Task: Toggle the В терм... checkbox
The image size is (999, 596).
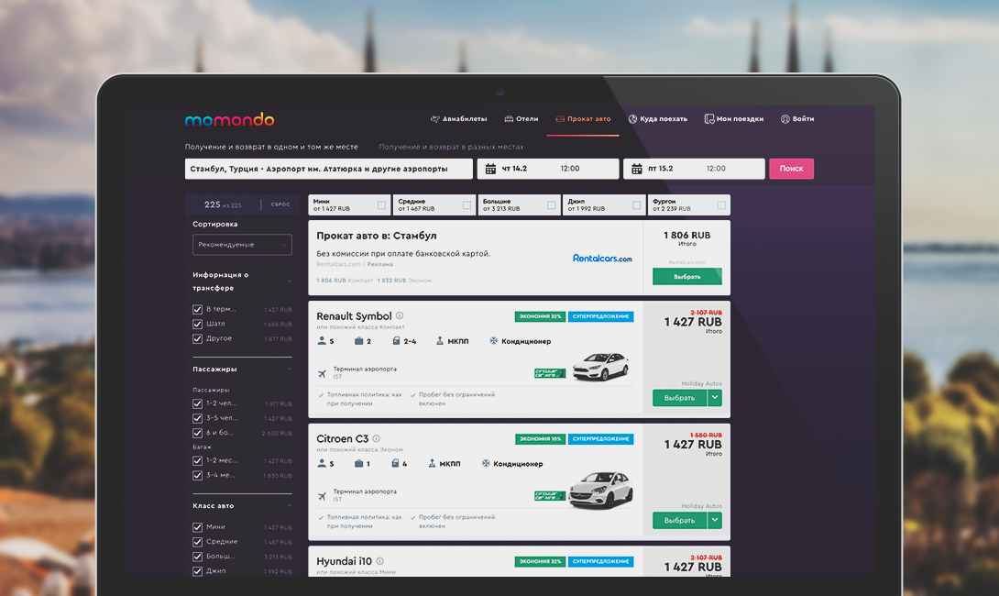Action: pyautogui.click(x=197, y=309)
